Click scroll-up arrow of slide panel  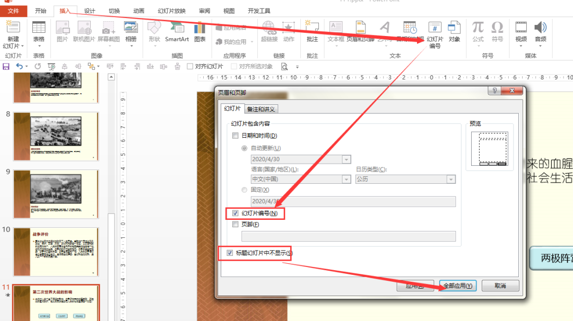[x=111, y=77]
